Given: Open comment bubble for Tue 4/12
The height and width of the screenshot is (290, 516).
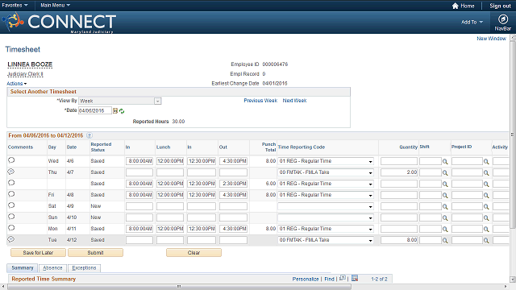Looking at the screenshot, I should pos(11,239).
